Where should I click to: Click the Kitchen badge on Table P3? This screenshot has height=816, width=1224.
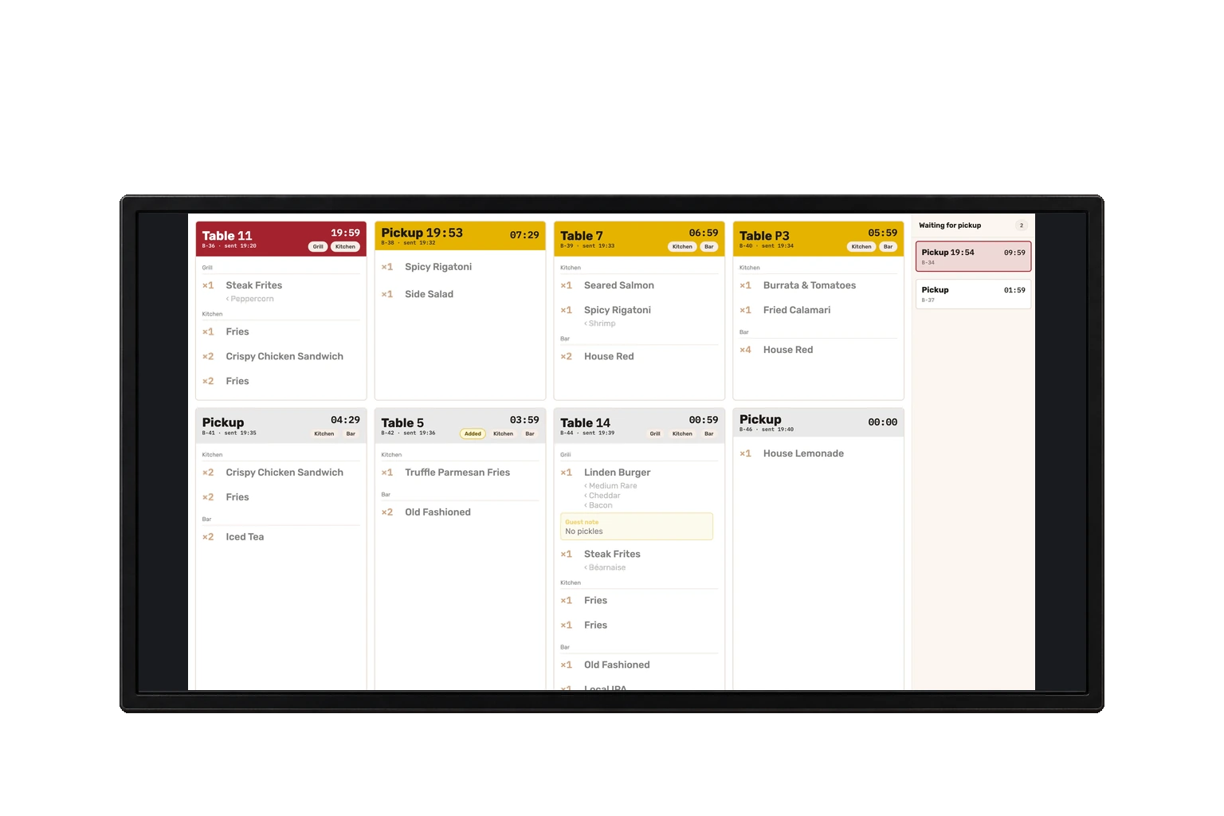click(861, 247)
